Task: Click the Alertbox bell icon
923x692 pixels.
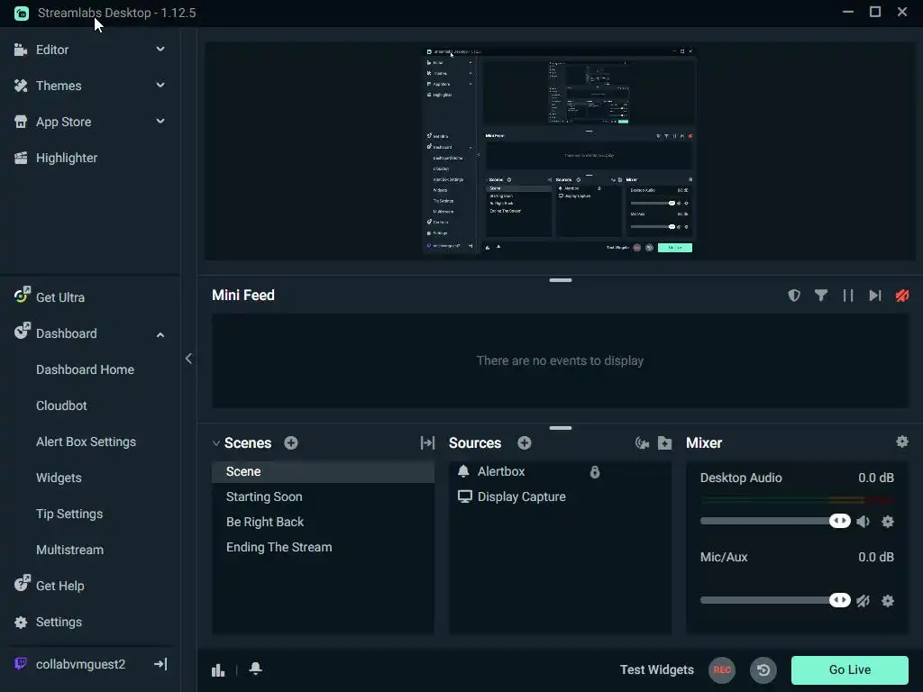Action: tap(464, 470)
